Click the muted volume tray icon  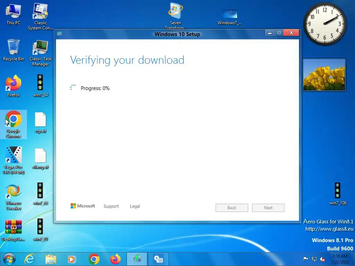click(322, 259)
